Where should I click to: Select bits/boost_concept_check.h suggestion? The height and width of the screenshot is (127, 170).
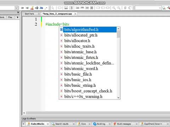click(88, 91)
